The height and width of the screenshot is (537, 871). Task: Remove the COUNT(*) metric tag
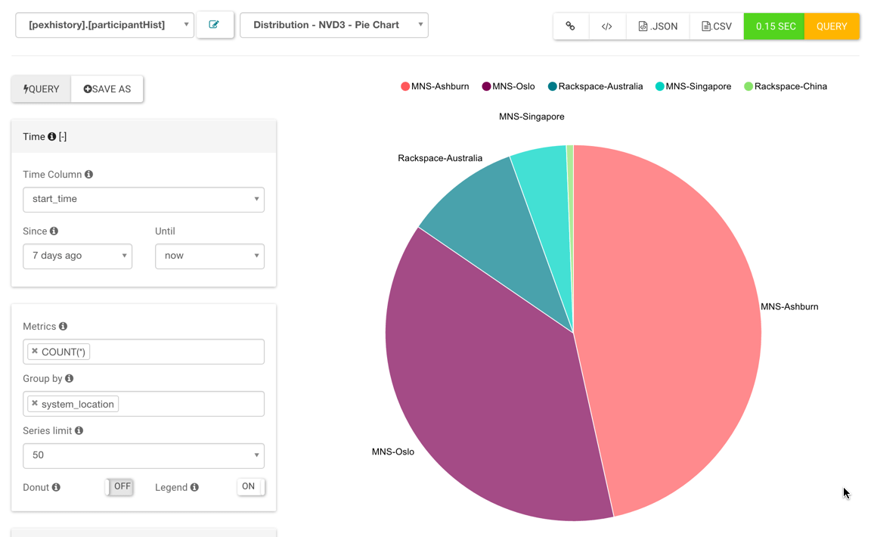35,352
